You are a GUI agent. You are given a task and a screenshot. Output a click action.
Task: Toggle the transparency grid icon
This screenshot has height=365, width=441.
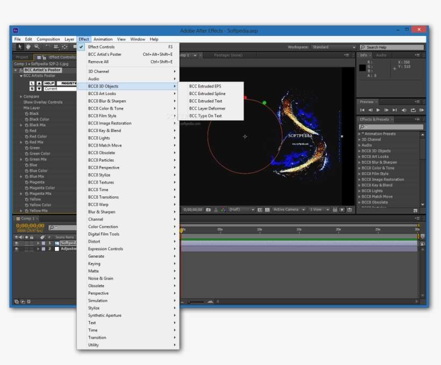click(267, 210)
